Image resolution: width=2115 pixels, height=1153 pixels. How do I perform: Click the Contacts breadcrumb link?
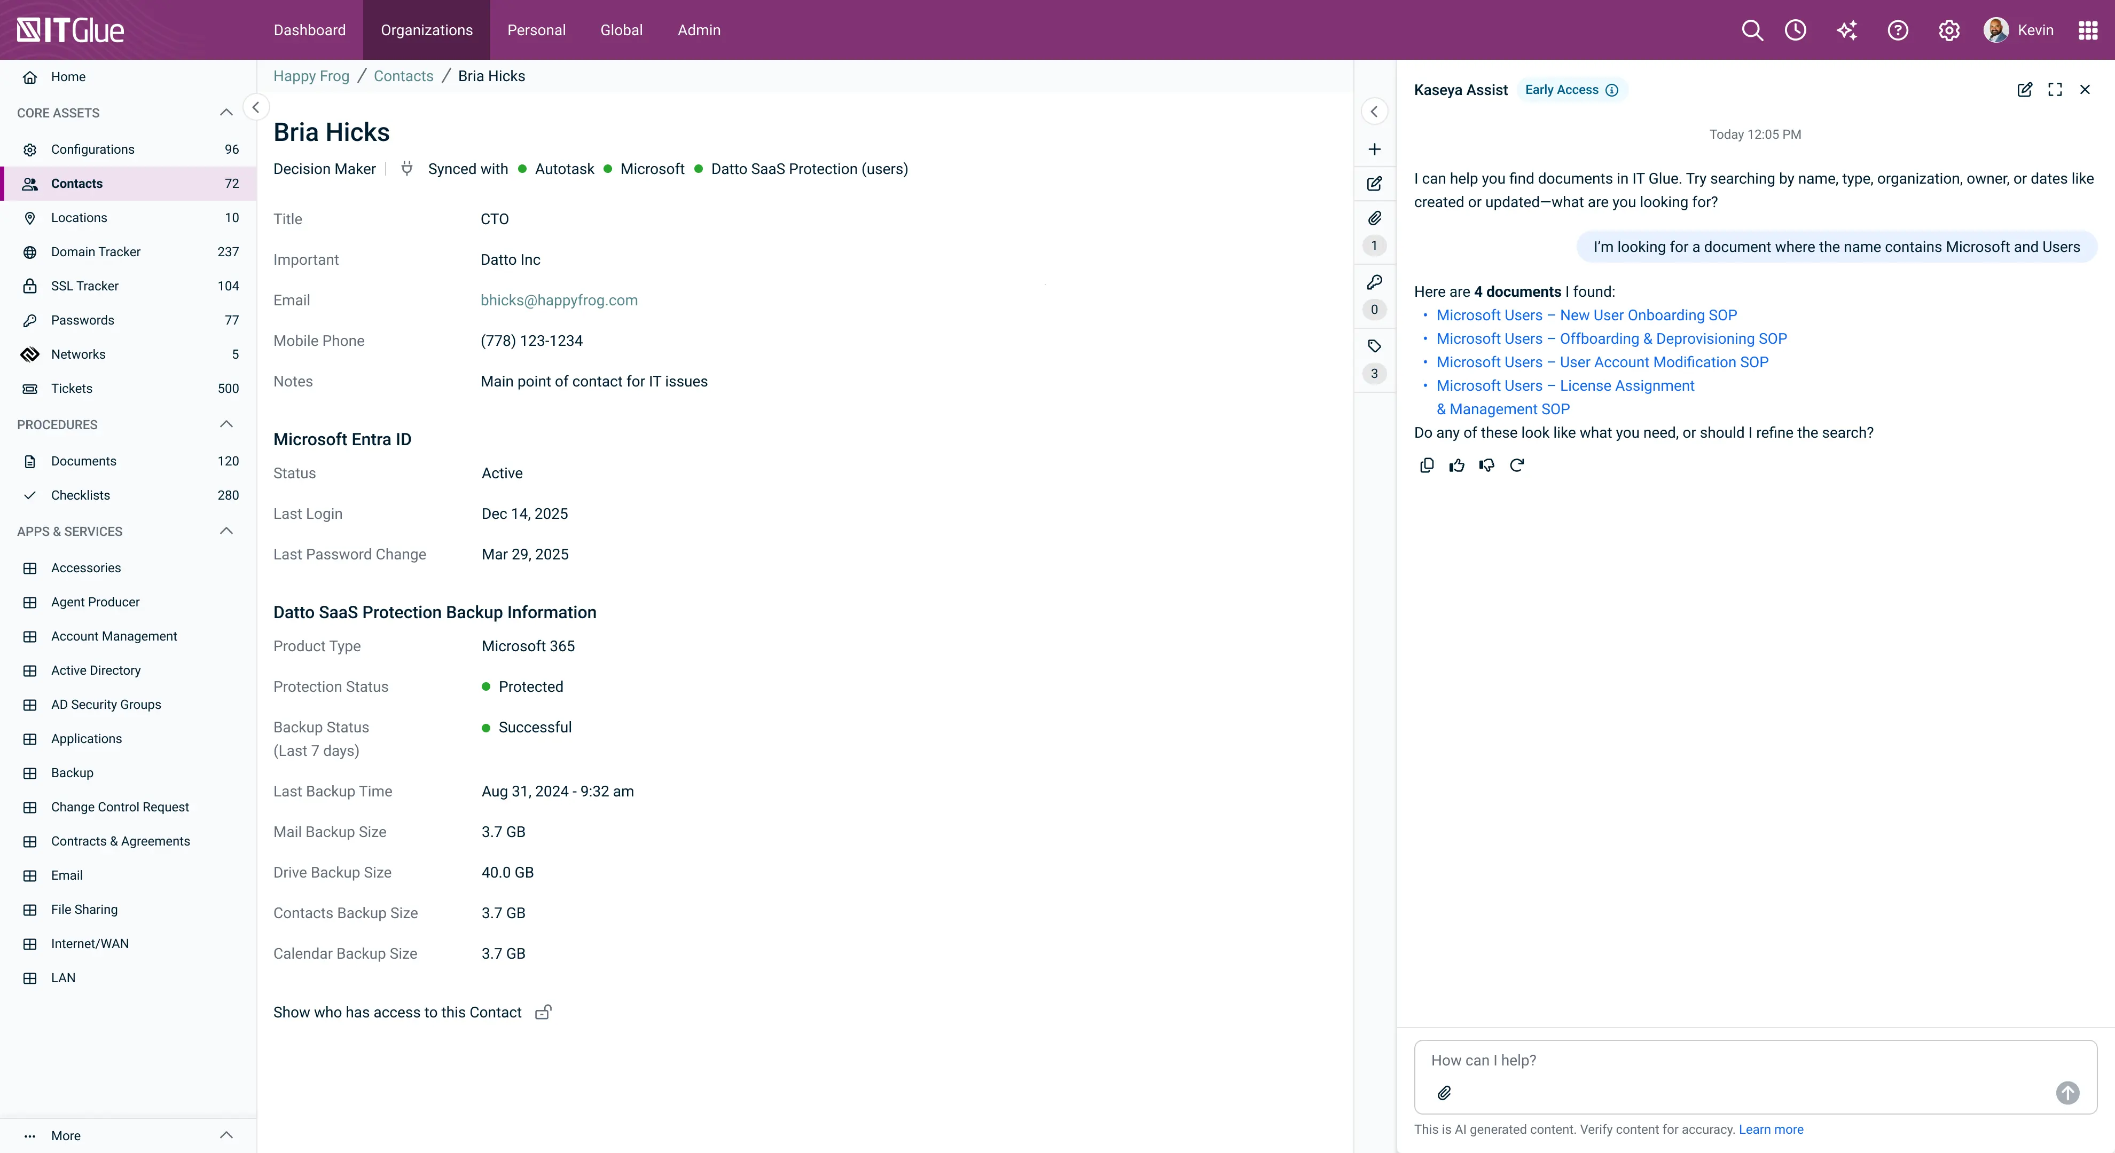pos(403,76)
